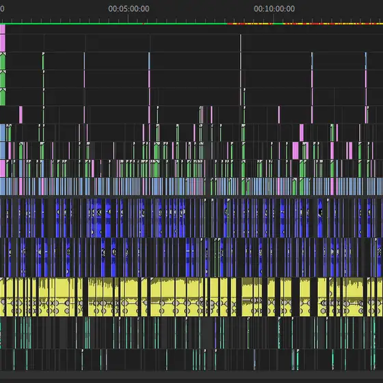This screenshot has height=383, width=383.
Task: Select the first pink clip beneath the stacked green clips
Action: (x=21, y=115)
